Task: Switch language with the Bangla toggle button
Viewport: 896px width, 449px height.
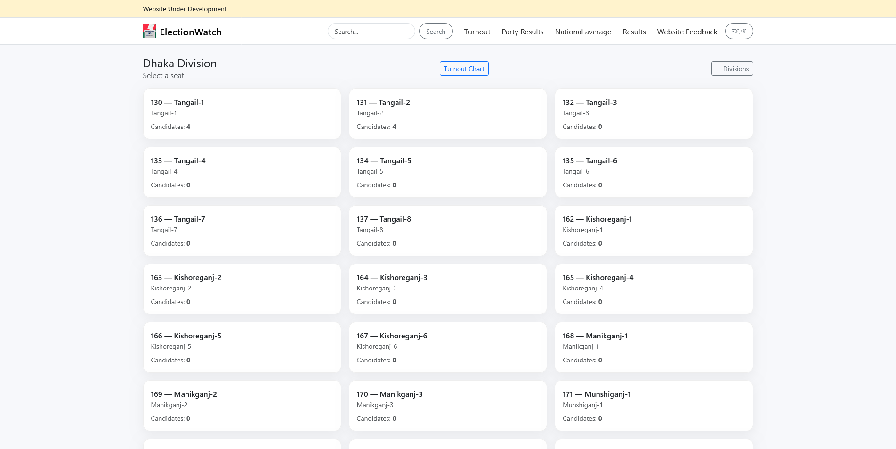Action: tap(738, 32)
